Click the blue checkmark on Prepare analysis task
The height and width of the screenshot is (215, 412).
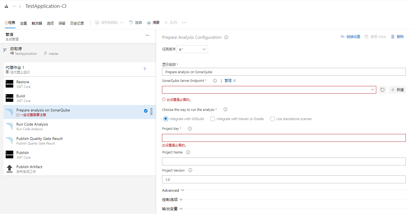coord(146,111)
